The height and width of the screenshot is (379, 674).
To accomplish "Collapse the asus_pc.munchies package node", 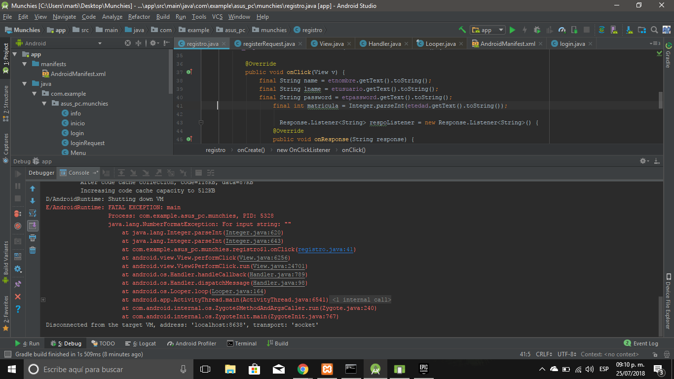I will tap(44, 104).
